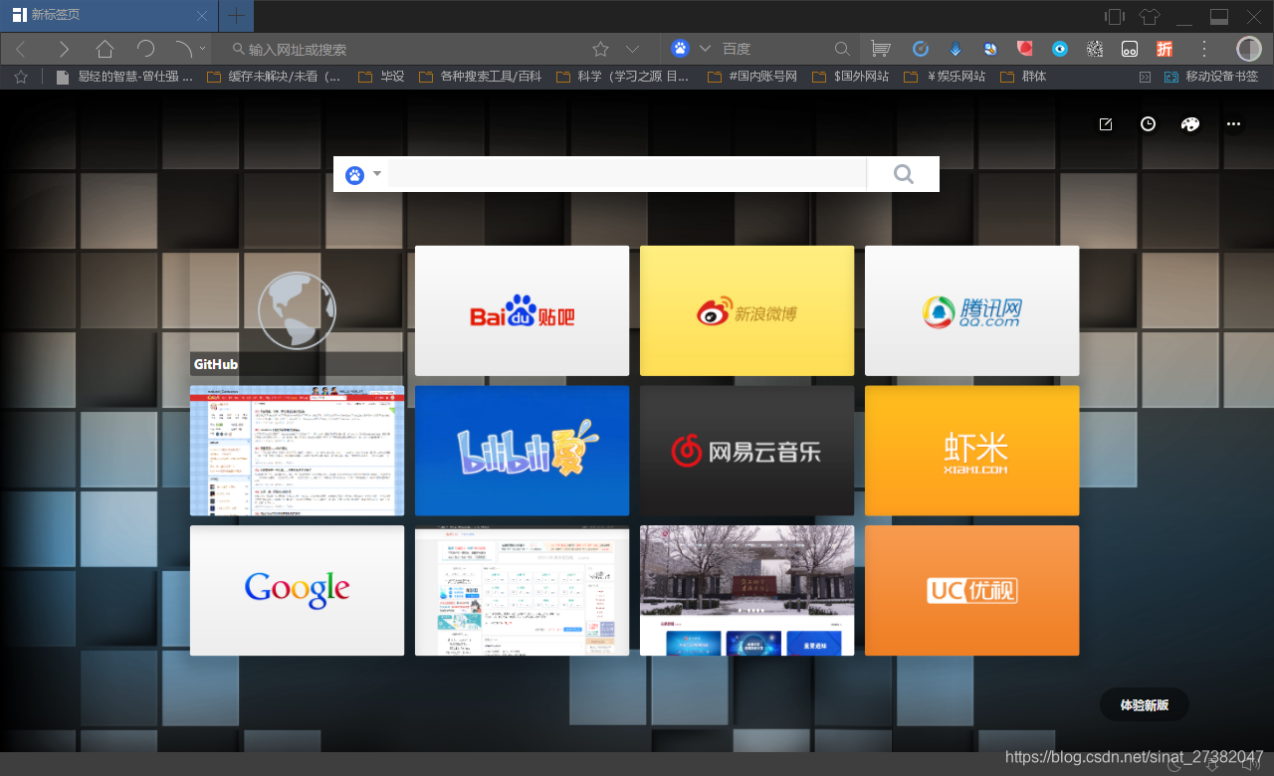Open the page search engine dropdown
The image size is (1274, 776).
click(x=363, y=175)
